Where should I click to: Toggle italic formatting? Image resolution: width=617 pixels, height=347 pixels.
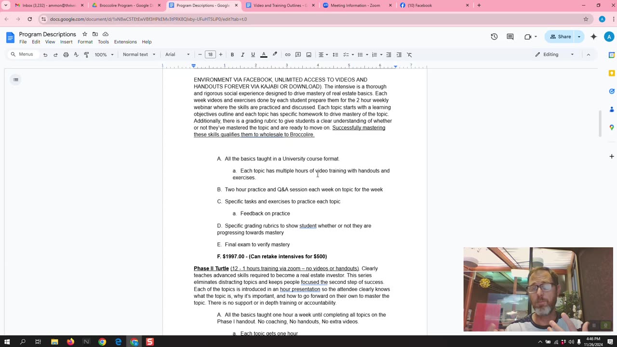[x=242, y=54]
